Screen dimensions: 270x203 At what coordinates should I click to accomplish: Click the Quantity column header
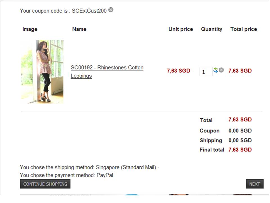211,29
